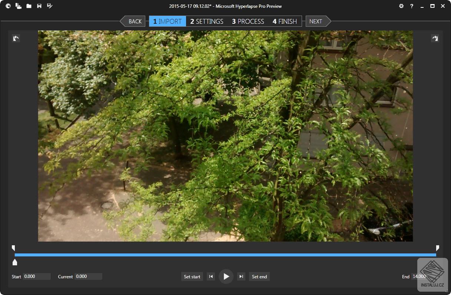
Task: Jump to the start frame
Action: [211, 276]
